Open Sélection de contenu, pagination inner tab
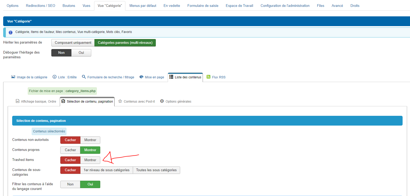This screenshot has width=410, height=196. point(87,101)
